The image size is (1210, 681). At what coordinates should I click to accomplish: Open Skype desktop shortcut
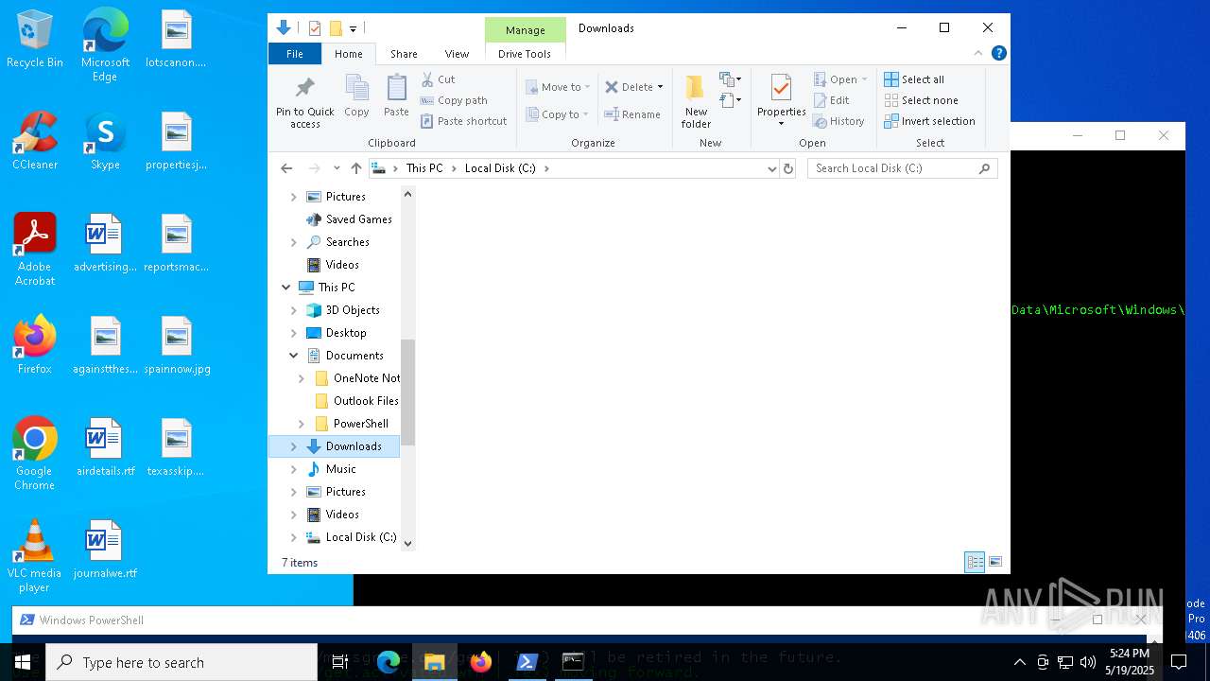coord(105,141)
